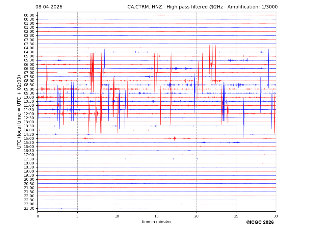Click the 30 minute x-axis tick label

pyautogui.click(x=276, y=216)
